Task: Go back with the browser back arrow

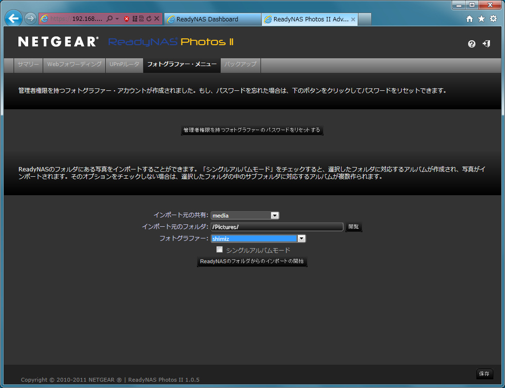Action: point(14,19)
